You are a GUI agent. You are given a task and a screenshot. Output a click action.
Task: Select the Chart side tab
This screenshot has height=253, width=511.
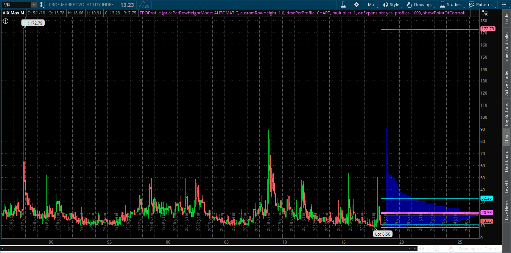[506, 138]
